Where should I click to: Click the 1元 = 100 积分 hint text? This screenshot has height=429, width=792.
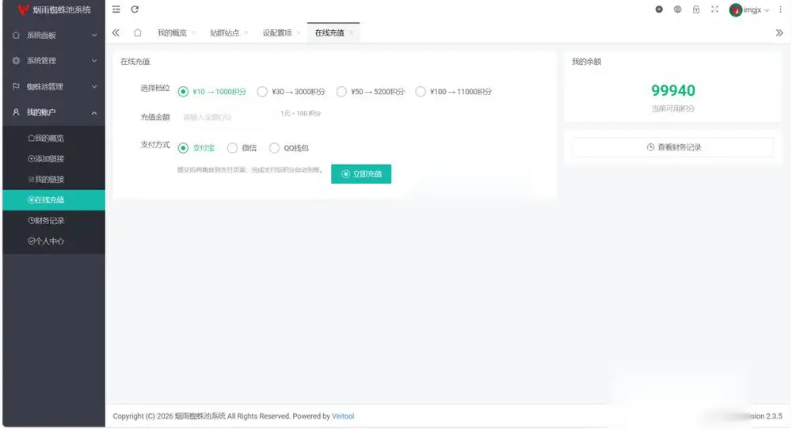(300, 113)
